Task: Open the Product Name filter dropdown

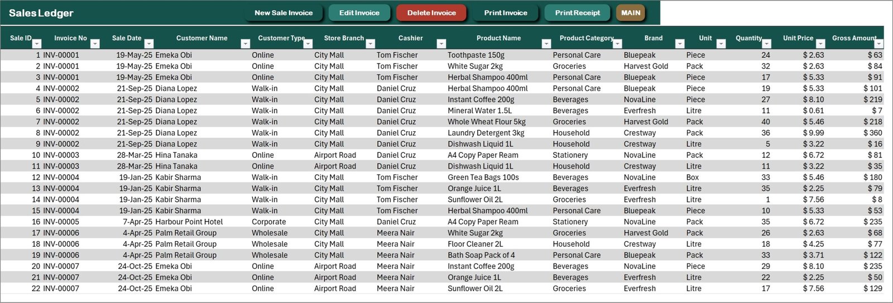Action: [x=546, y=44]
